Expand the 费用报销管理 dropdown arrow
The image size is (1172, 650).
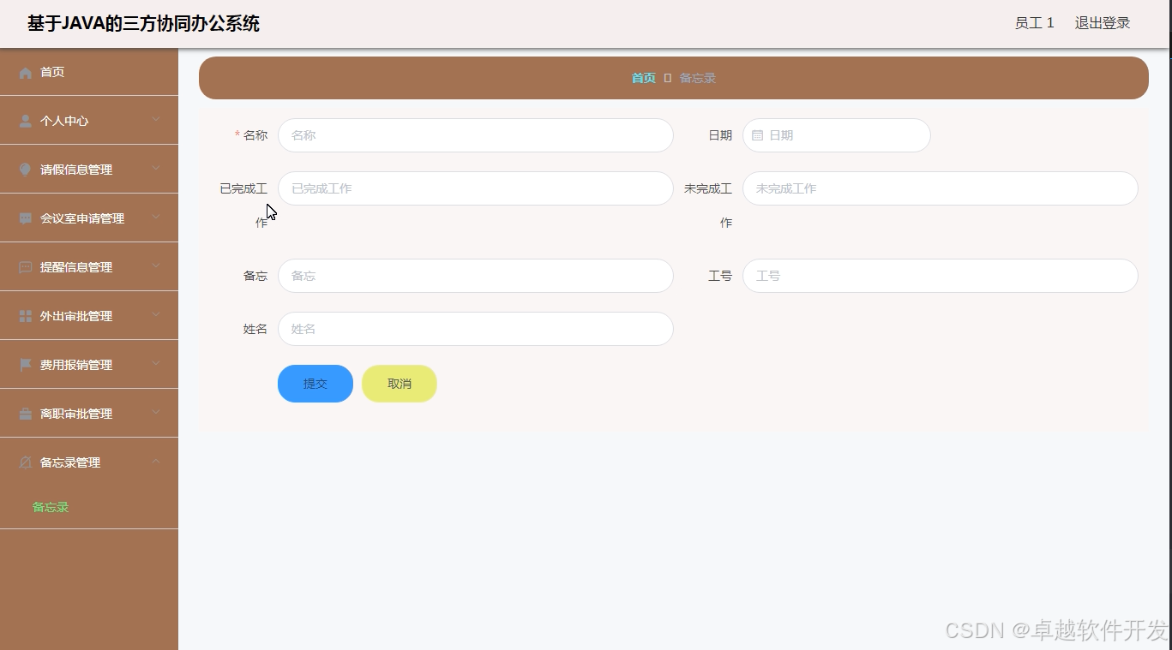tap(156, 364)
